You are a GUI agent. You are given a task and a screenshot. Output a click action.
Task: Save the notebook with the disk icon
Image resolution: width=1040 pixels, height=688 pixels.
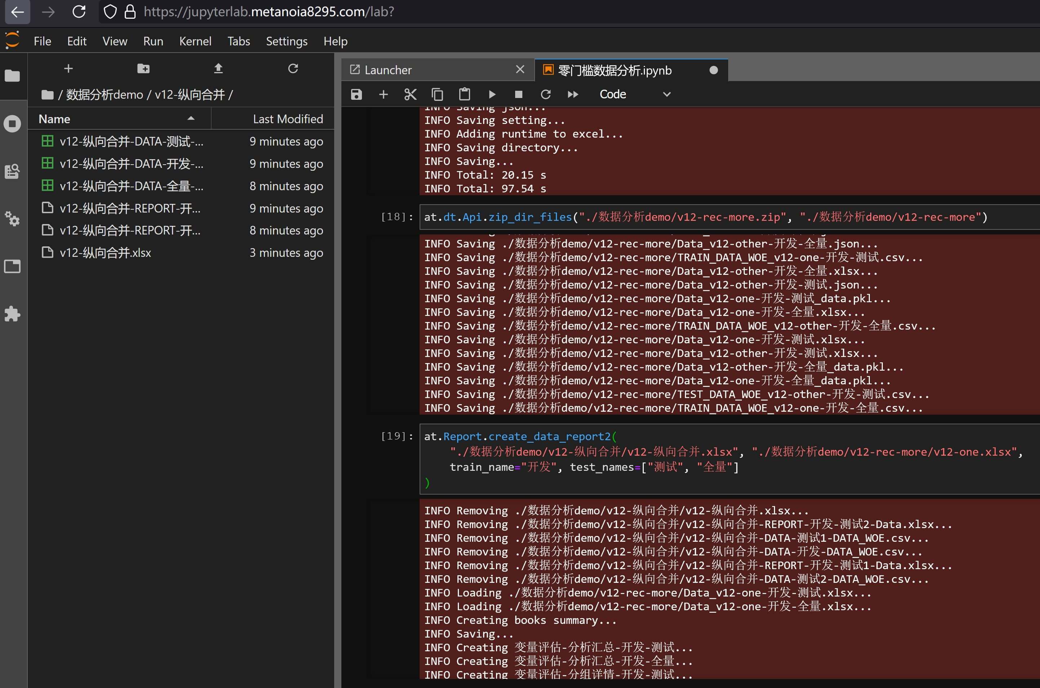click(x=356, y=94)
